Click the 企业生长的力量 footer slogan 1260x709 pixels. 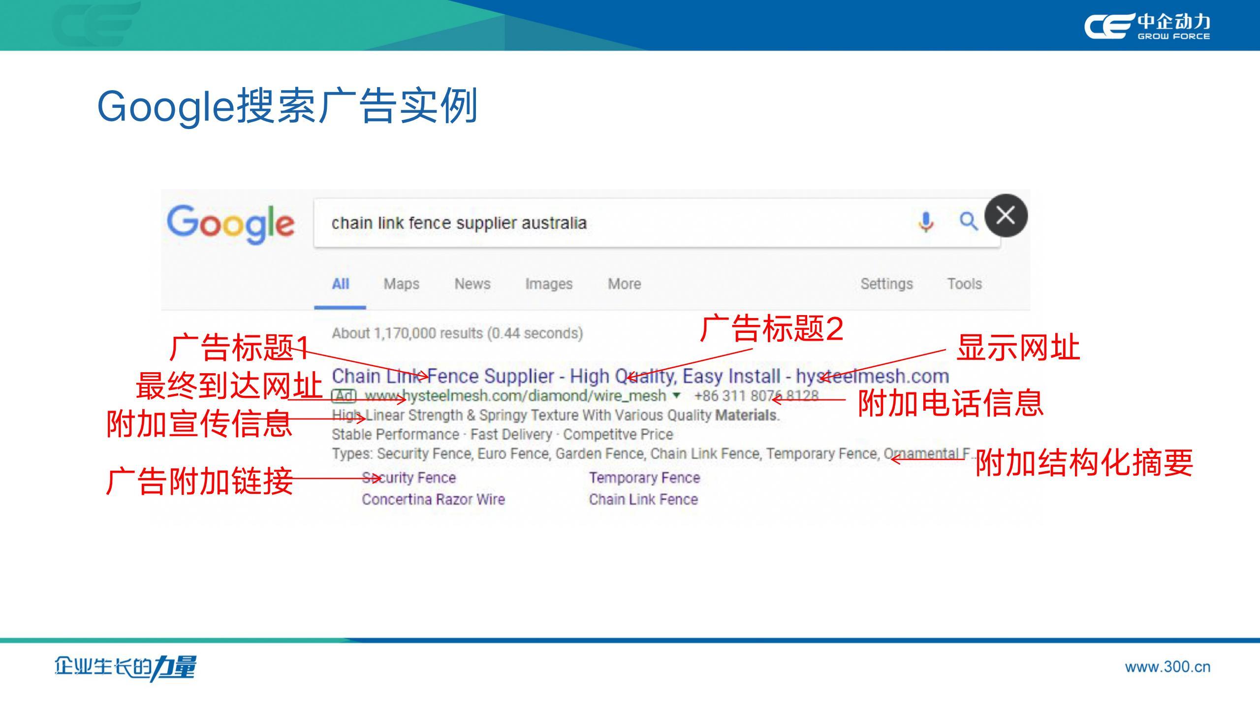pyautogui.click(x=125, y=668)
